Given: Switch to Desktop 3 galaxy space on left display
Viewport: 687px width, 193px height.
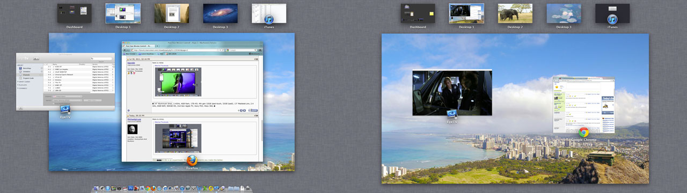Looking at the screenshot, I should (x=220, y=13).
